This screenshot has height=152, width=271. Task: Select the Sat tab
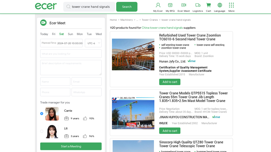[62, 34]
